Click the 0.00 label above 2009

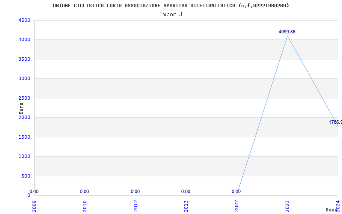pyautogui.click(x=34, y=191)
